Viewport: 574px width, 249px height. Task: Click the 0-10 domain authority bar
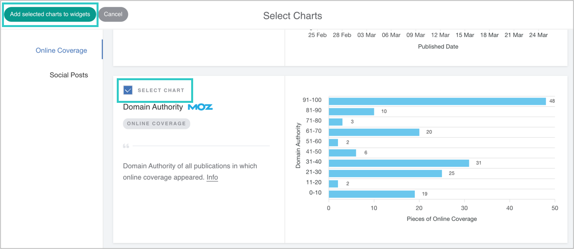371,194
